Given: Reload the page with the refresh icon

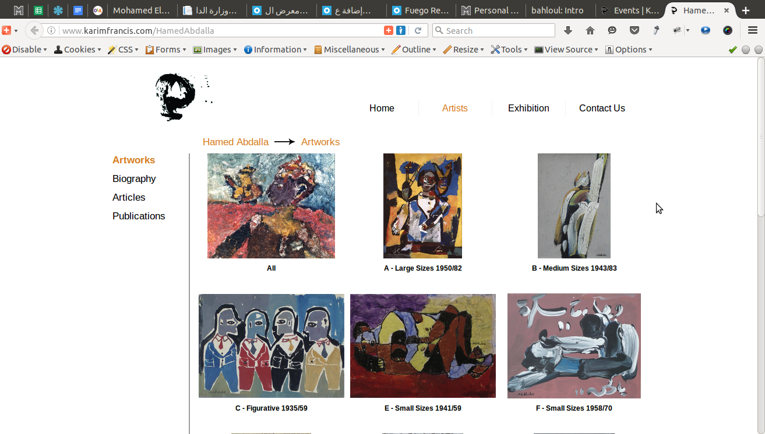Looking at the screenshot, I should 418,30.
